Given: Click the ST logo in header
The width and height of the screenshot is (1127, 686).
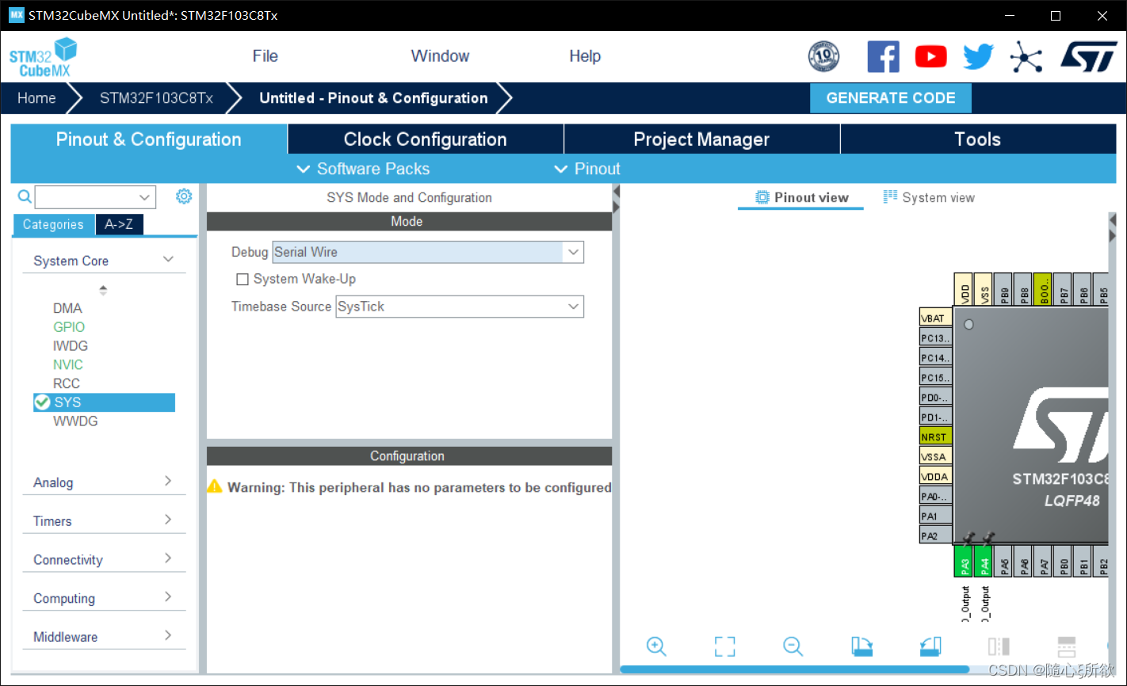Looking at the screenshot, I should pos(1090,57).
